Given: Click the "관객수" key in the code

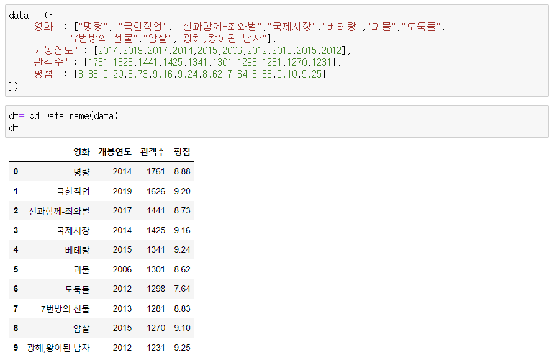Looking at the screenshot, I should tap(48, 62).
